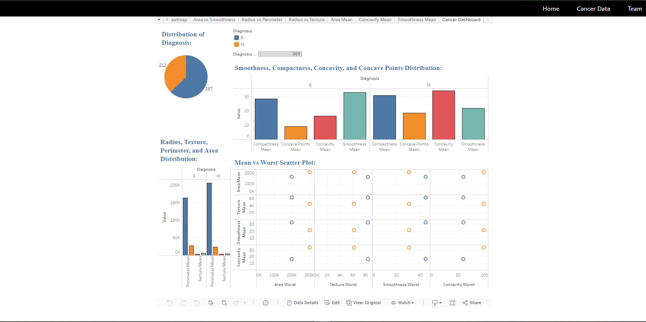Click the blue B legend swatch
Screen dimensions: 646x322
237,38
